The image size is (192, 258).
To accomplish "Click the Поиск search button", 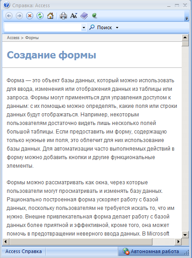I will pyautogui.click(x=100, y=27).
